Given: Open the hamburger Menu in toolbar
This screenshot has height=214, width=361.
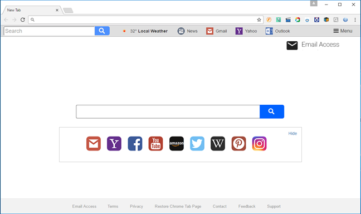Looking at the screenshot, I should pos(343,31).
